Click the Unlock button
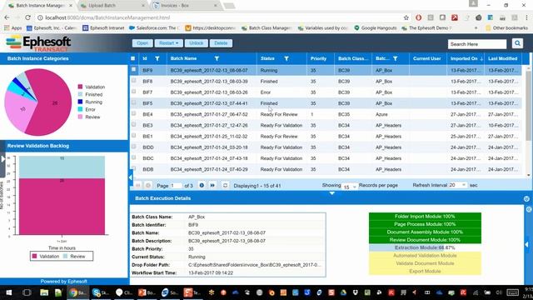Image resolution: width=533 pixels, height=300 pixels. point(197,43)
